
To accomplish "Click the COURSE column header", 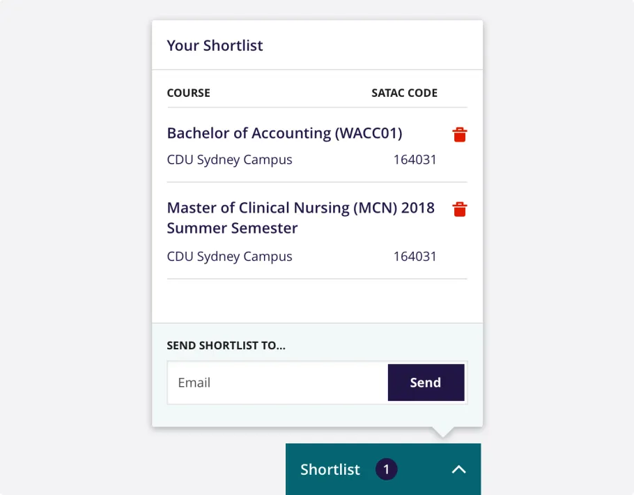I will click(188, 93).
